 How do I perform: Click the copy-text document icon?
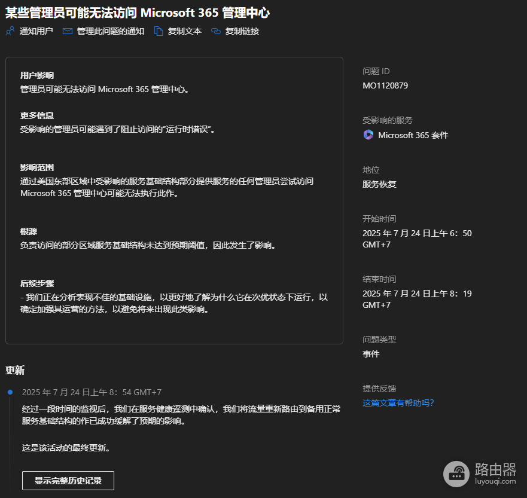coord(159,31)
